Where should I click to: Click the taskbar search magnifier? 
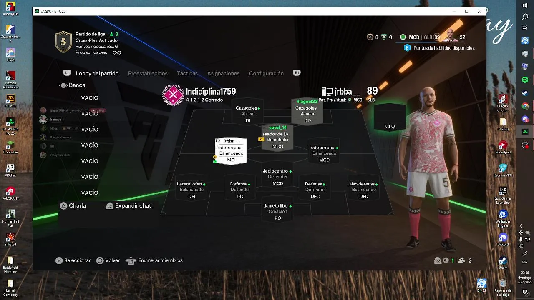point(525,17)
